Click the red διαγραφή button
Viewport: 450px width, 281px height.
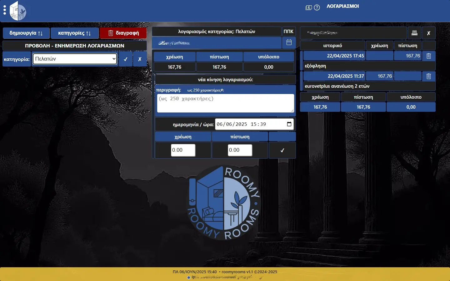point(123,33)
